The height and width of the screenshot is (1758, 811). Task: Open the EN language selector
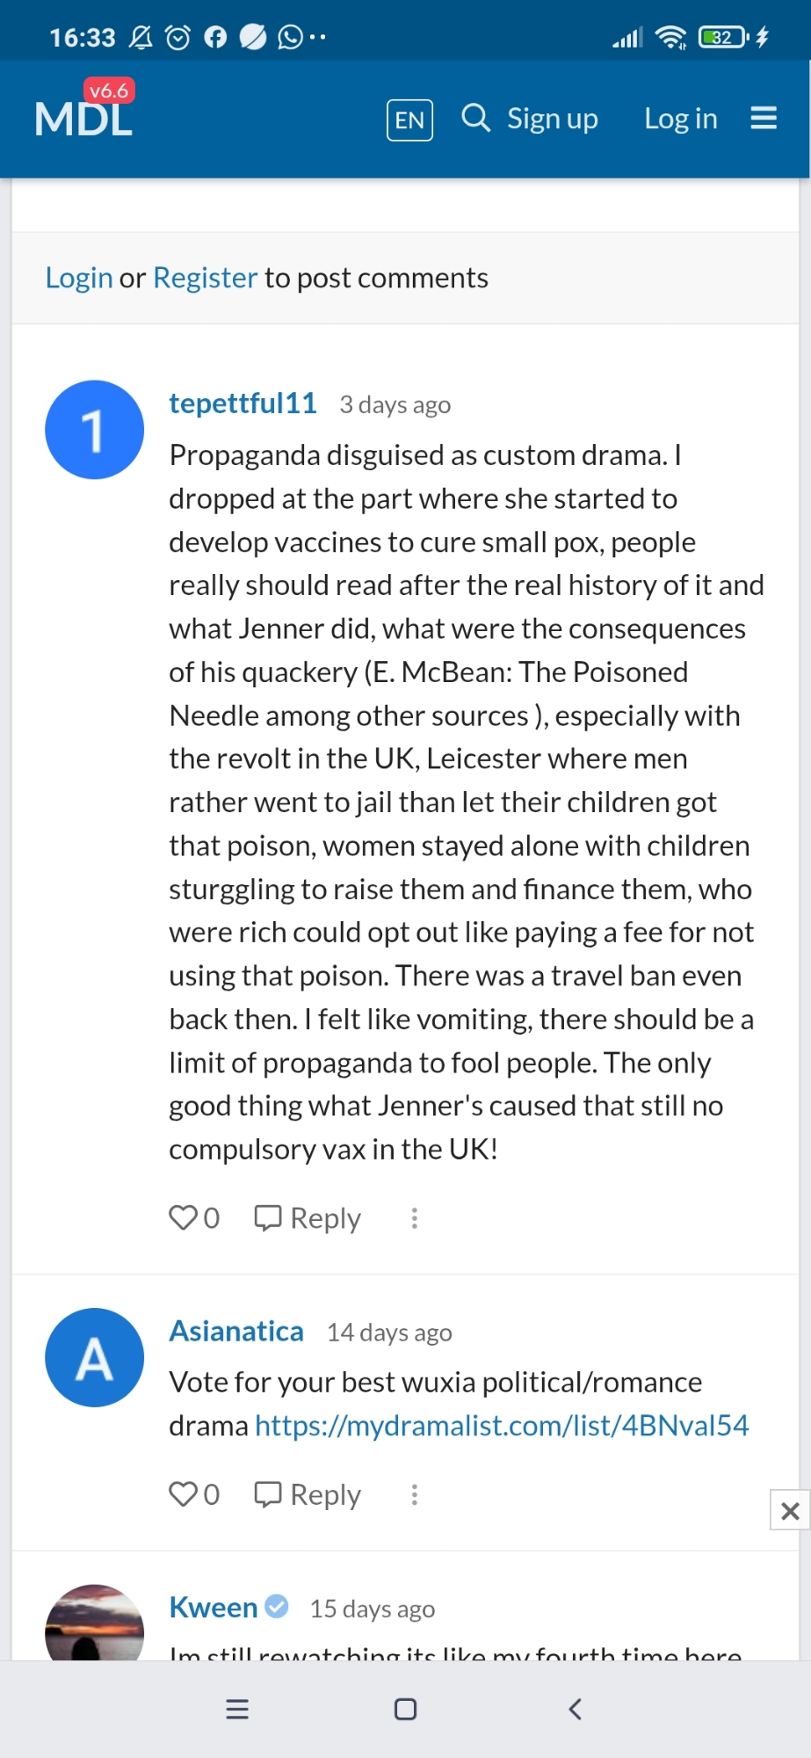point(409,120)
